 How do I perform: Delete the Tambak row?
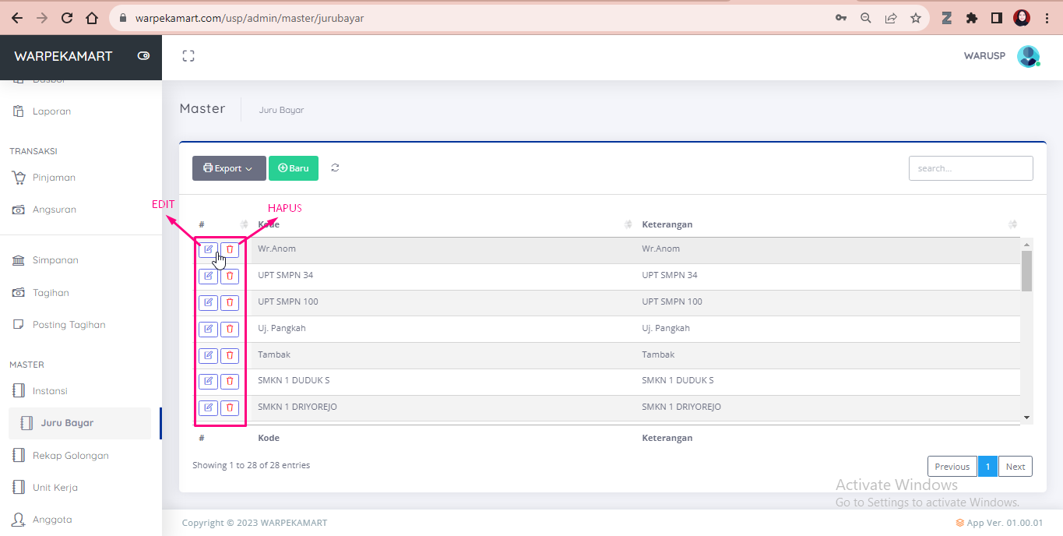230,355
